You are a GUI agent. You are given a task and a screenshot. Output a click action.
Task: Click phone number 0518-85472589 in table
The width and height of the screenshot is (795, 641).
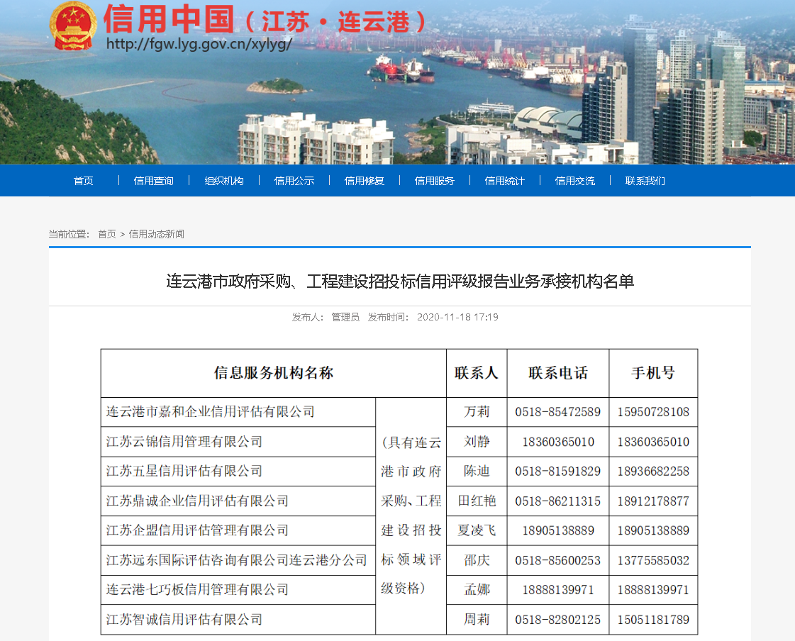[557, 412]
